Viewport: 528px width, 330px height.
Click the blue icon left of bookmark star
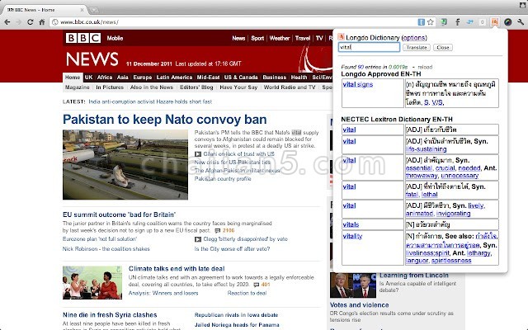pyautogui.click(x=421, y=22)
